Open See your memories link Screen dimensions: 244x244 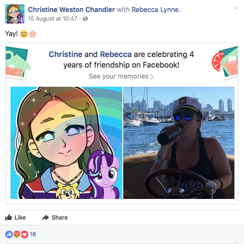pos(121,76)
